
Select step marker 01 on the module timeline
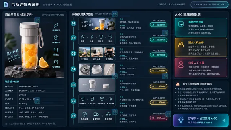(x=73, y=23)
